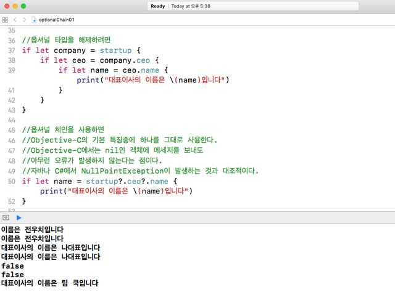Click the comment "//아무런 오류가 발생하지 않는다는 점이다."
The width and height of the screenshot is (395, 295).
pos(92,161)
